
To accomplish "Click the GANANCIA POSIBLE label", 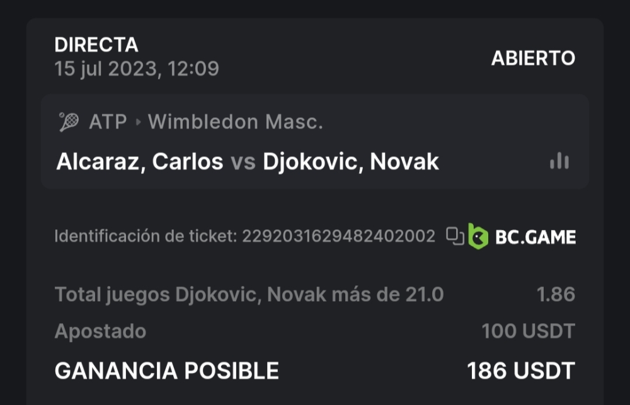I will pyautogui.click(x=166, y=370).
